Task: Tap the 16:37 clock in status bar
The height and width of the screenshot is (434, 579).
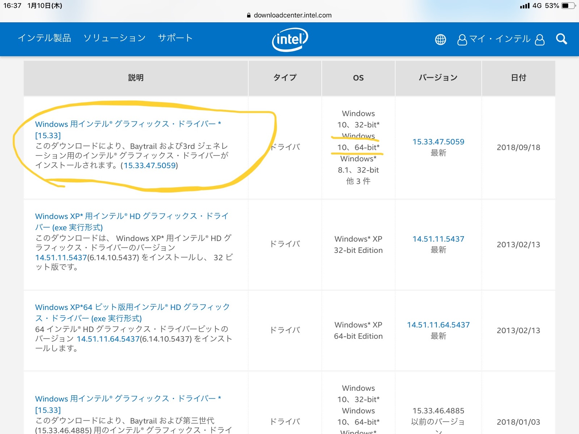Action: 13,6
